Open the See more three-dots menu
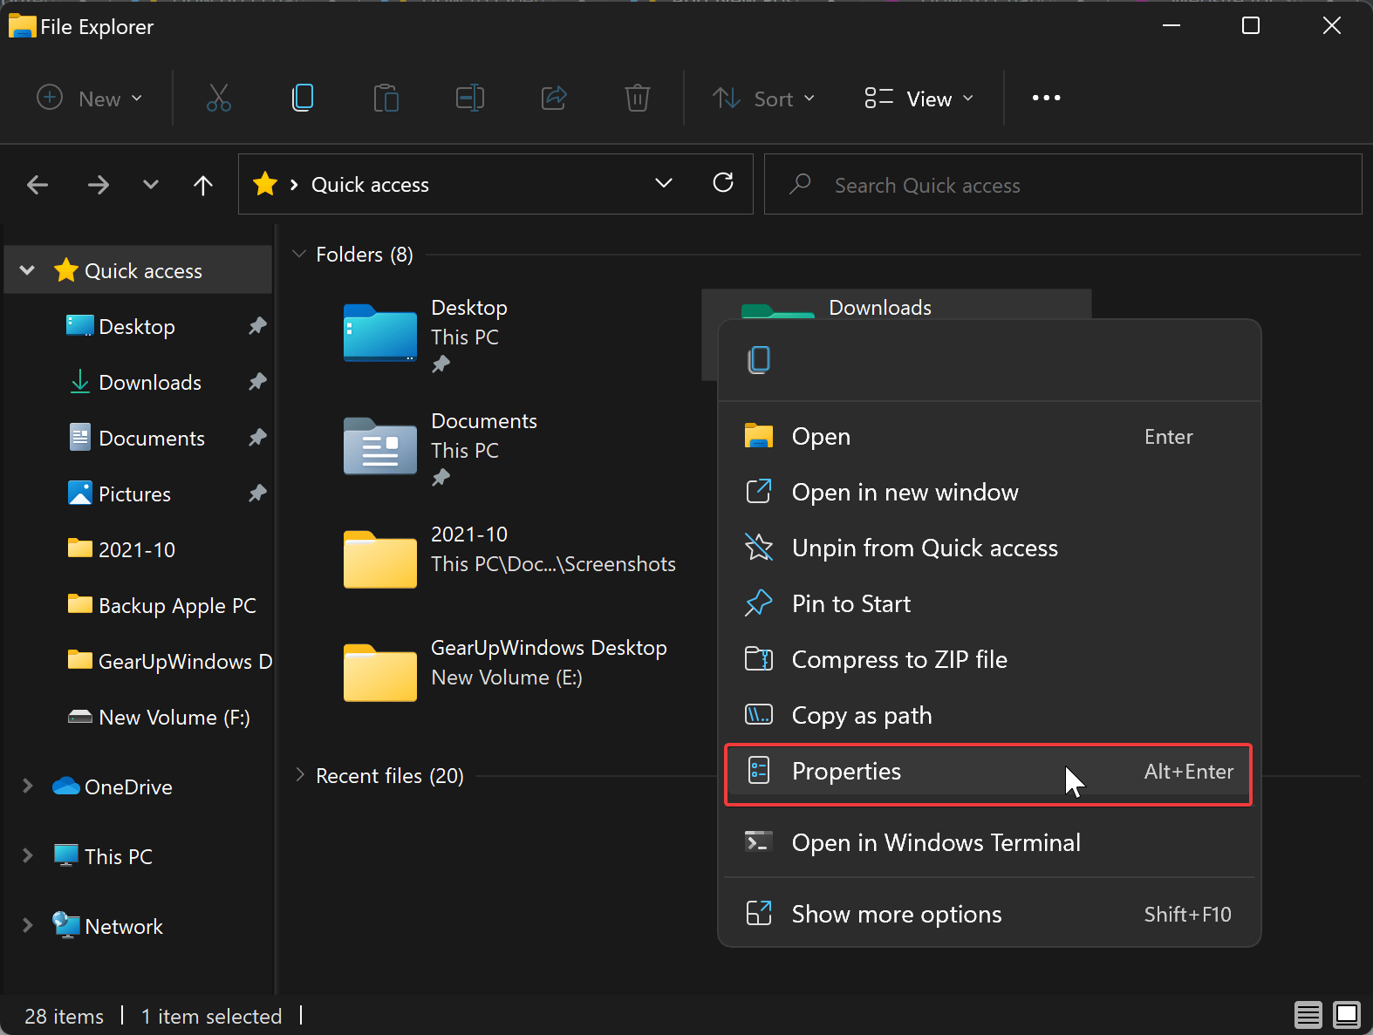Image resolution: width=1373 pixels, height=1035 pixels. 1046,98
